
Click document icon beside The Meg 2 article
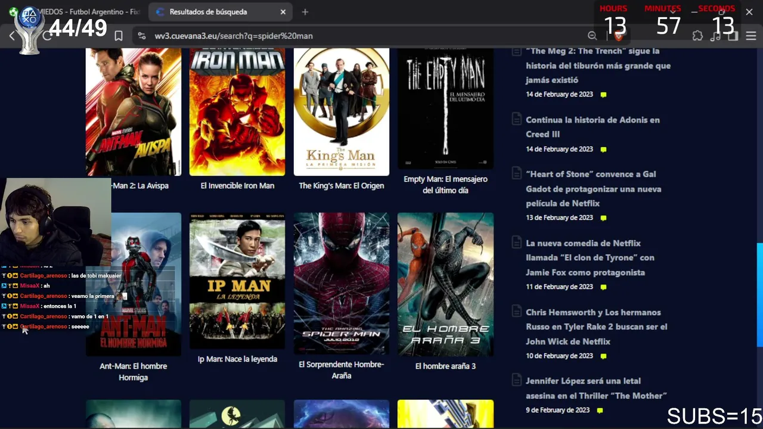[517, 52]
